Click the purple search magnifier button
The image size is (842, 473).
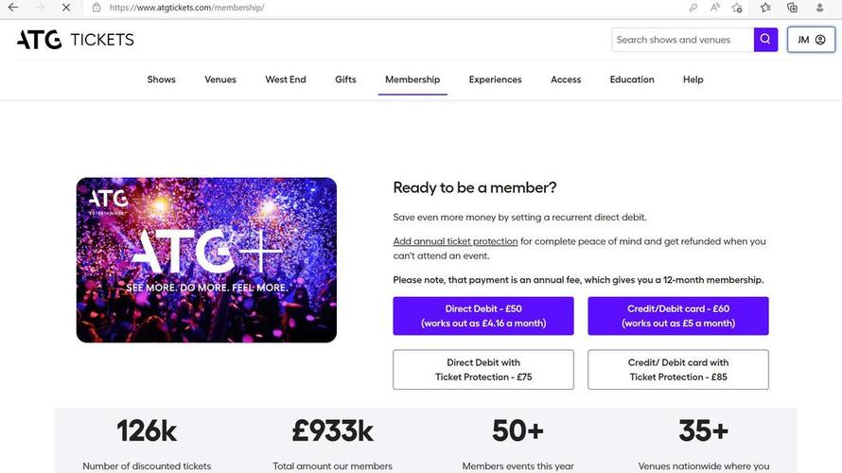point(765,40)
